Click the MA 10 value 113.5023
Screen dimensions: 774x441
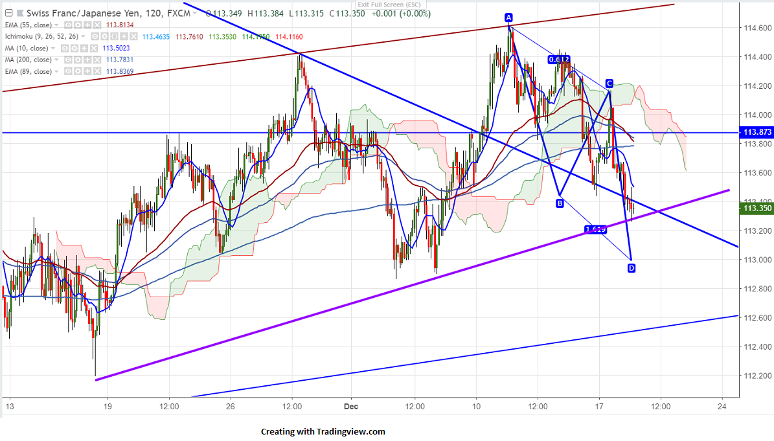click(x=116, y=49)
